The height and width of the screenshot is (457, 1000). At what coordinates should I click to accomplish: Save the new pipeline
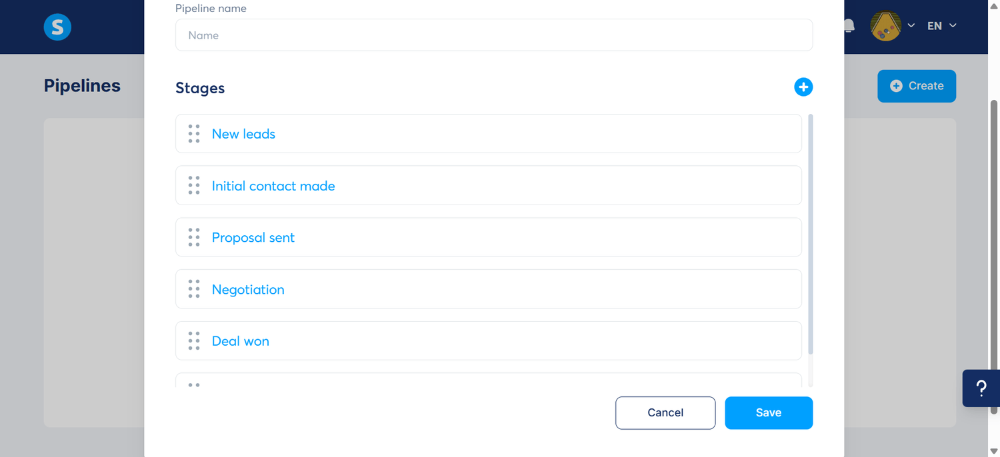(768, 412)
